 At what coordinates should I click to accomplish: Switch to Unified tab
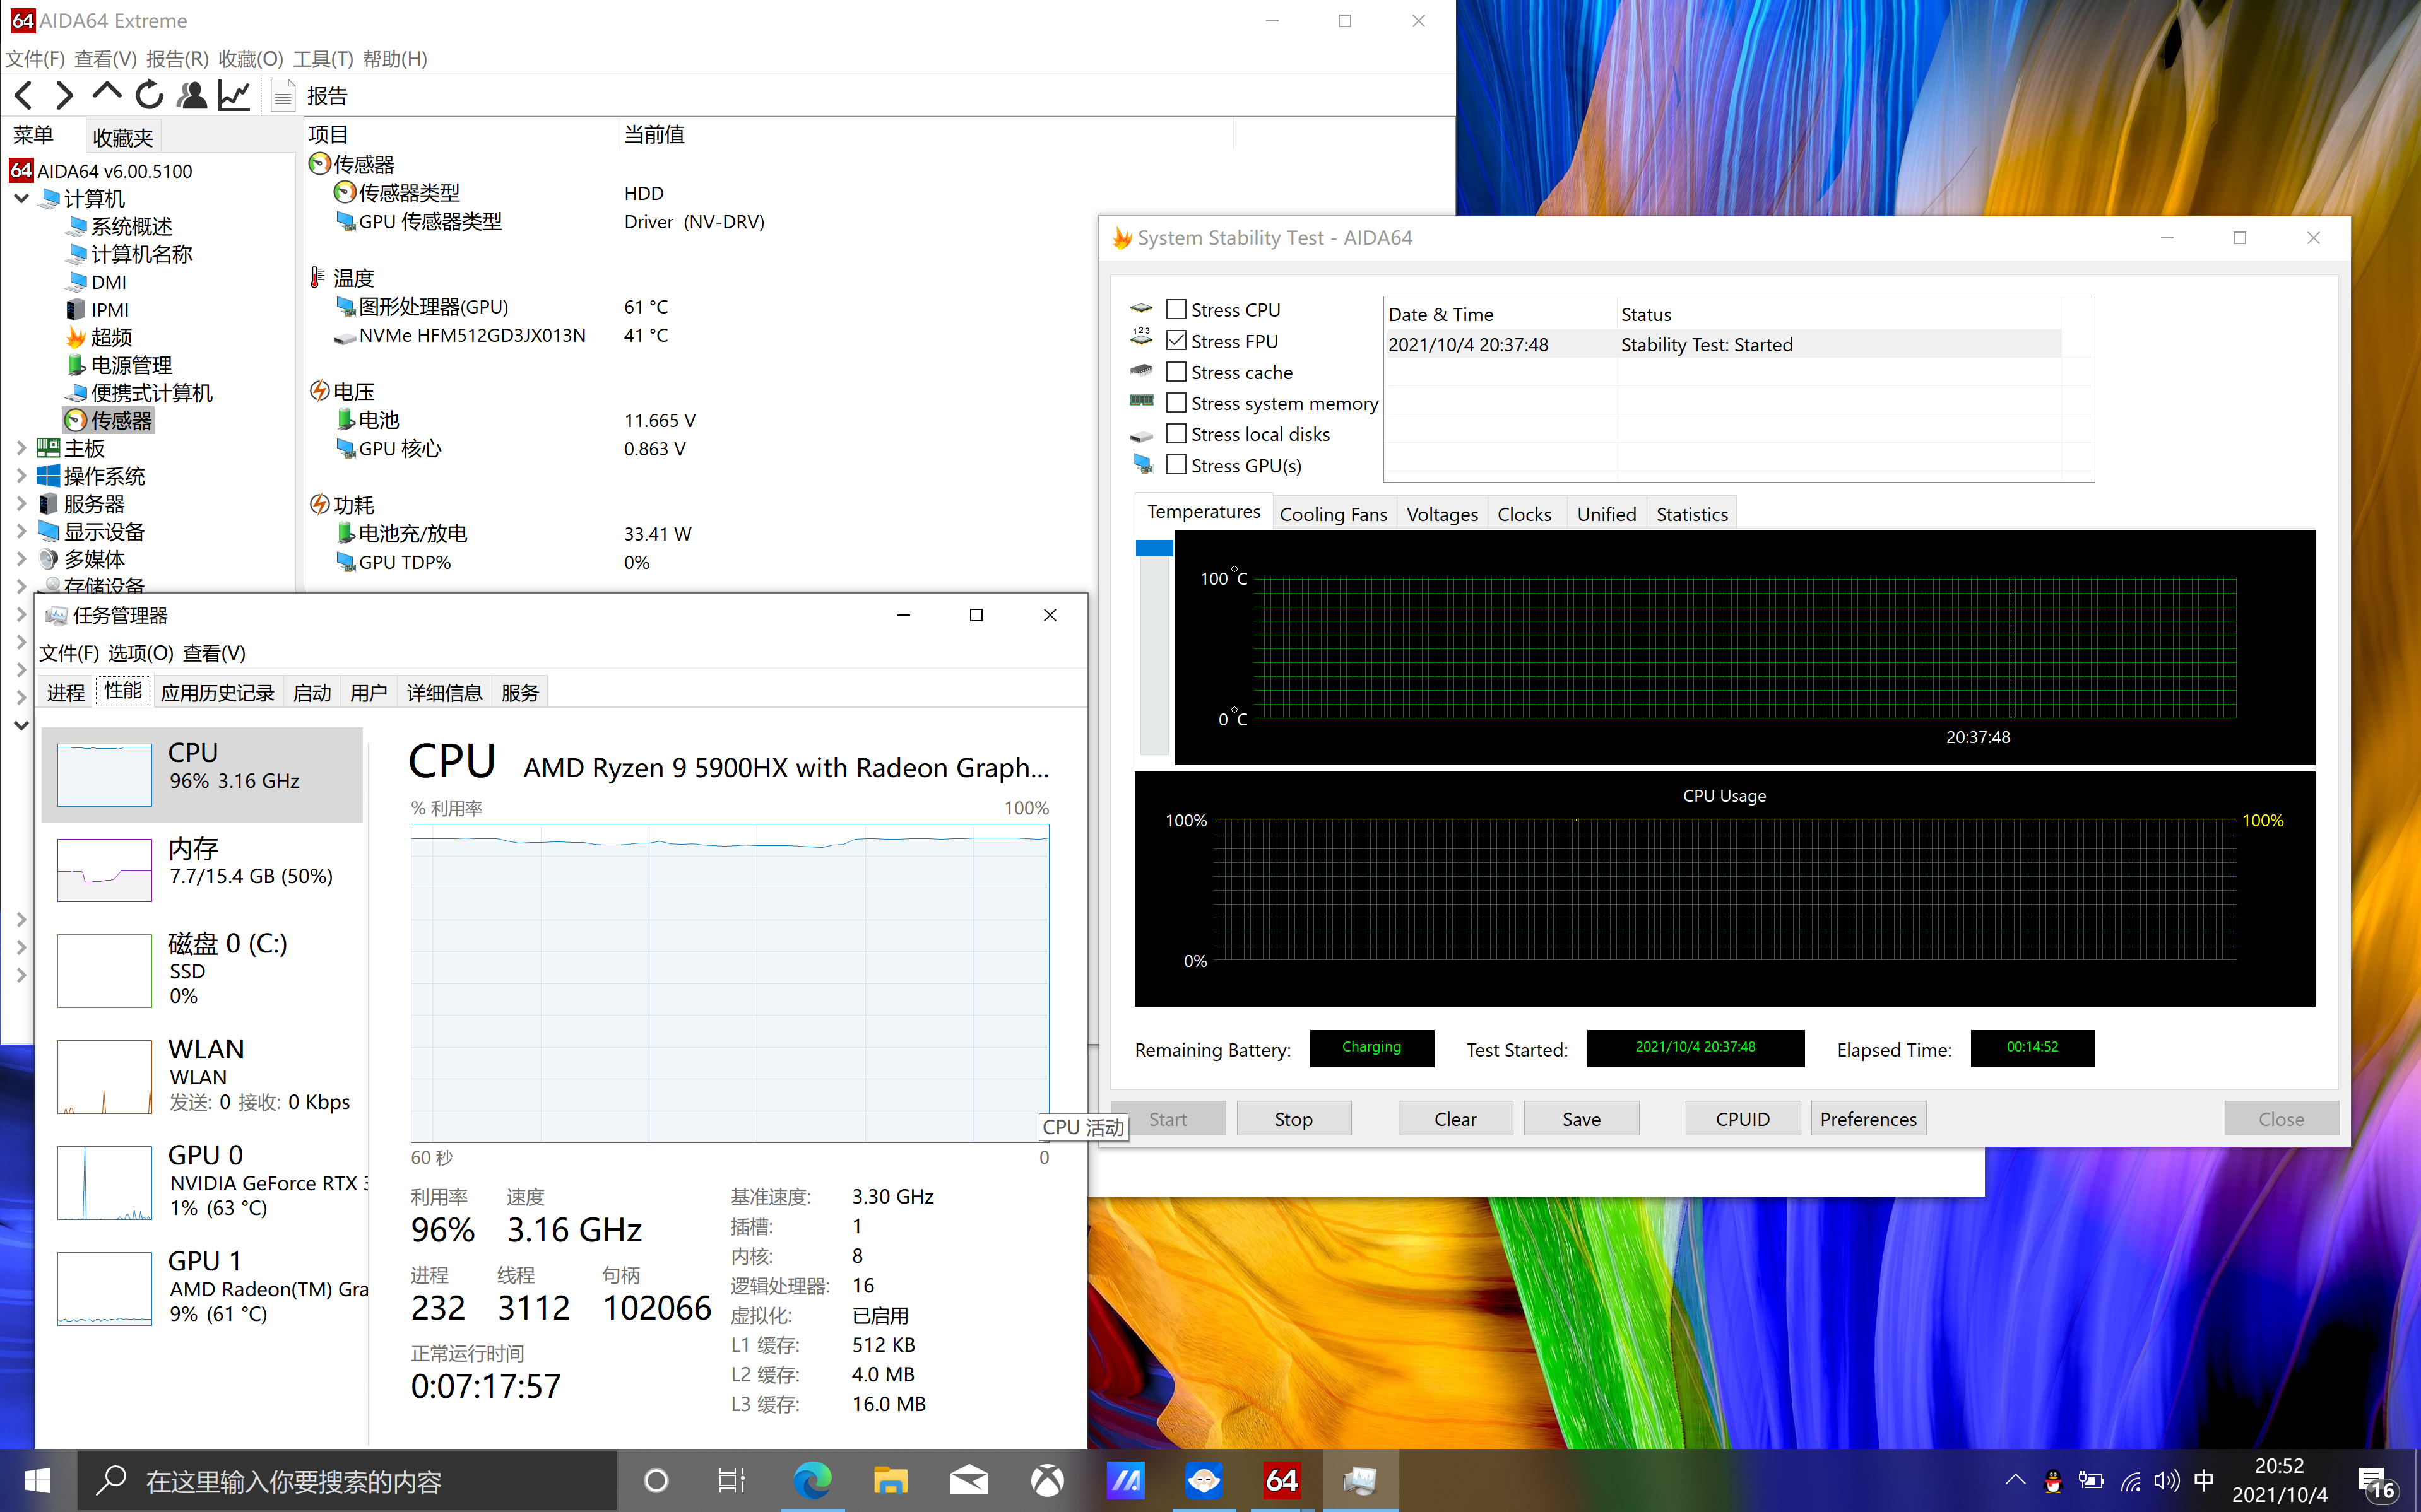[1606, 514]
